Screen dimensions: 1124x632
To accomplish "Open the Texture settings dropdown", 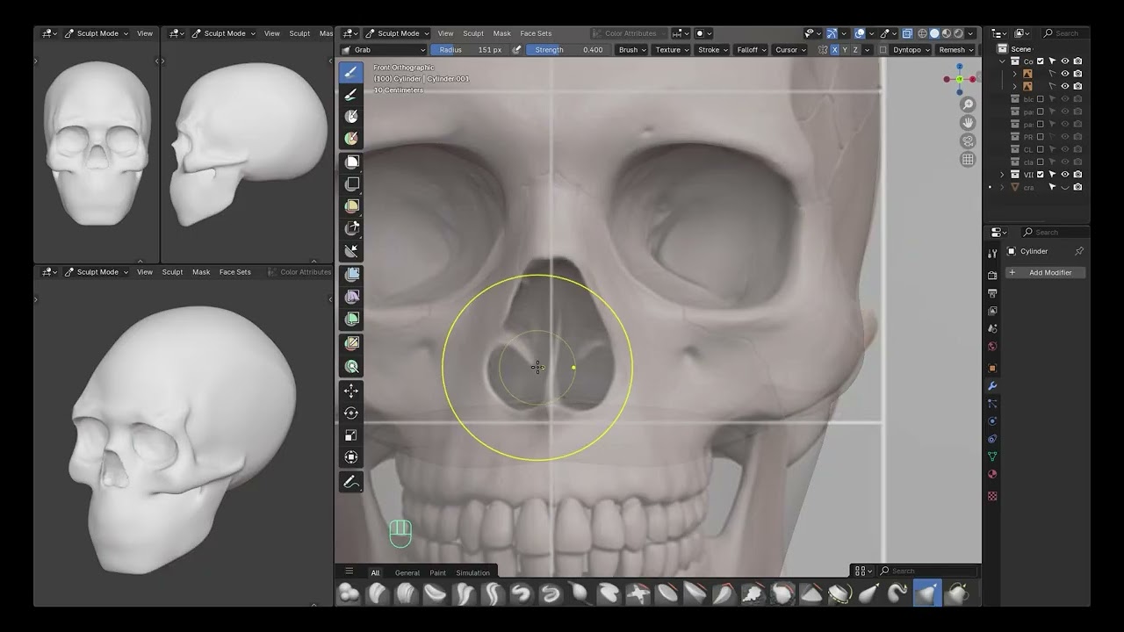I will coord(672,50).
